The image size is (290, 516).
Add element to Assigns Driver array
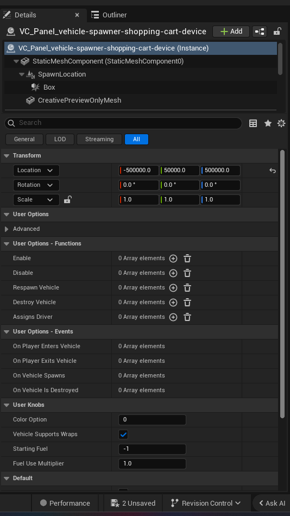pos(173,317)
